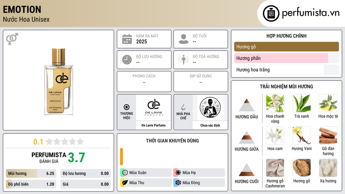Click the sillage icon for Độ toả hương
Viewport: 345px width, 194px height.
coord(184,60)
